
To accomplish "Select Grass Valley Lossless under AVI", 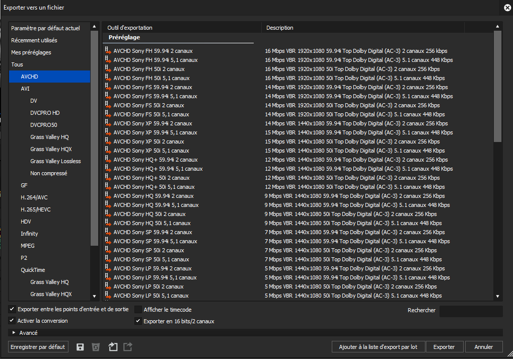I will [49, 161].
